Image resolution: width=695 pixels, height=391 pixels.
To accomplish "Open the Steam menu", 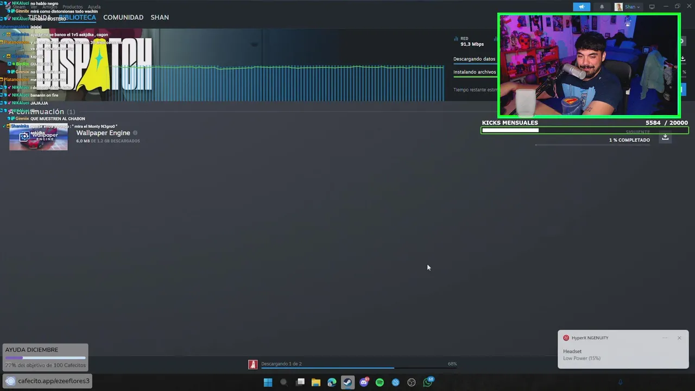I will 19,7.
